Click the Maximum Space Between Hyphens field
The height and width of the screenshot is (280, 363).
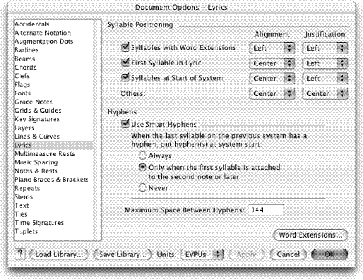(x=266, y=210)
